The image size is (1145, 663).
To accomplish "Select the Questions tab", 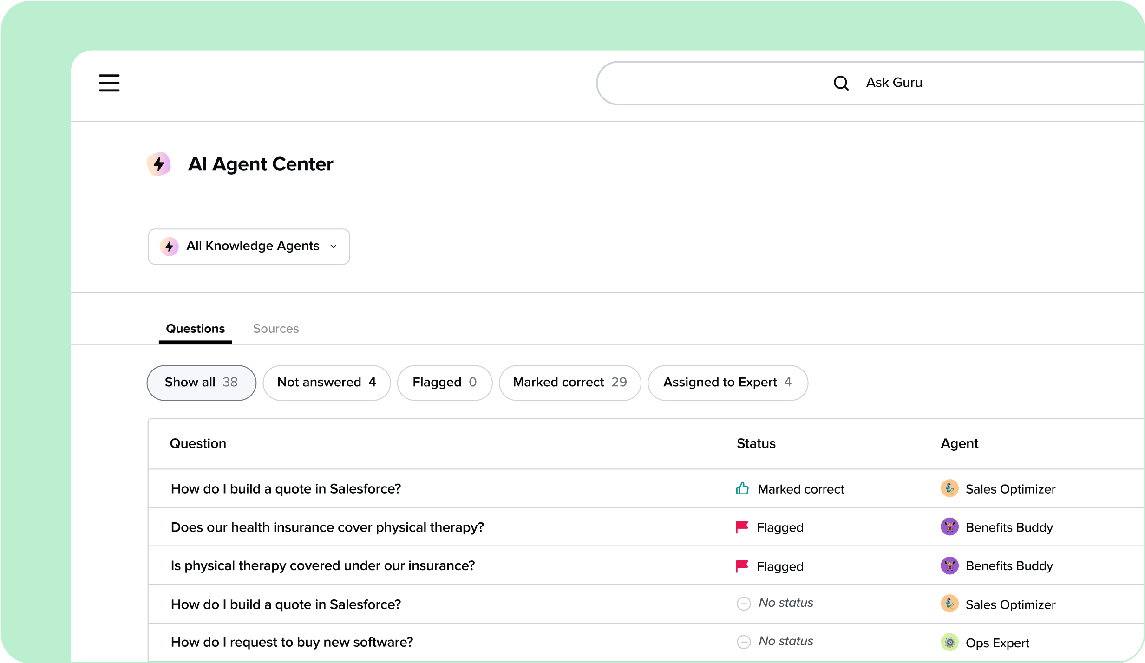I will point(195,329).
